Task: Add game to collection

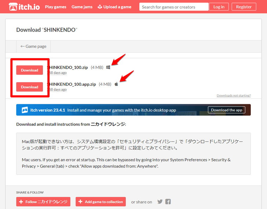Action: (x=100, y=202)
